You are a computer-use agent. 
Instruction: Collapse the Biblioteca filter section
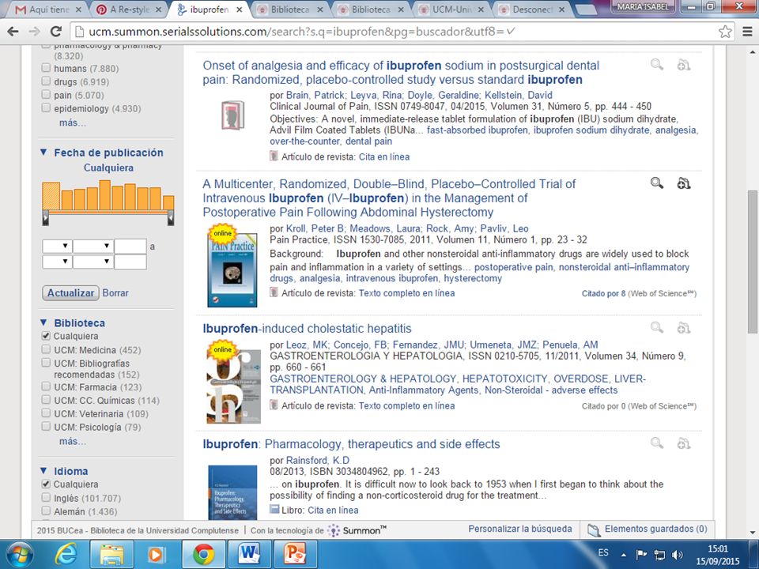click(x=43, y=322)
